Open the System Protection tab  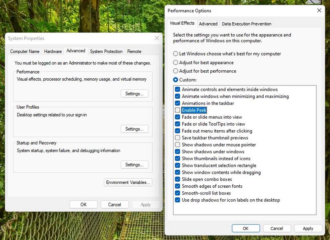pyautogui.click(x=106, y=52)
